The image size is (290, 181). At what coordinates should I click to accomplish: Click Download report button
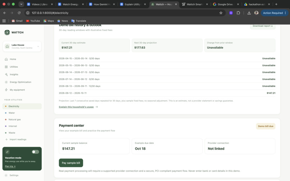(263, 26)
